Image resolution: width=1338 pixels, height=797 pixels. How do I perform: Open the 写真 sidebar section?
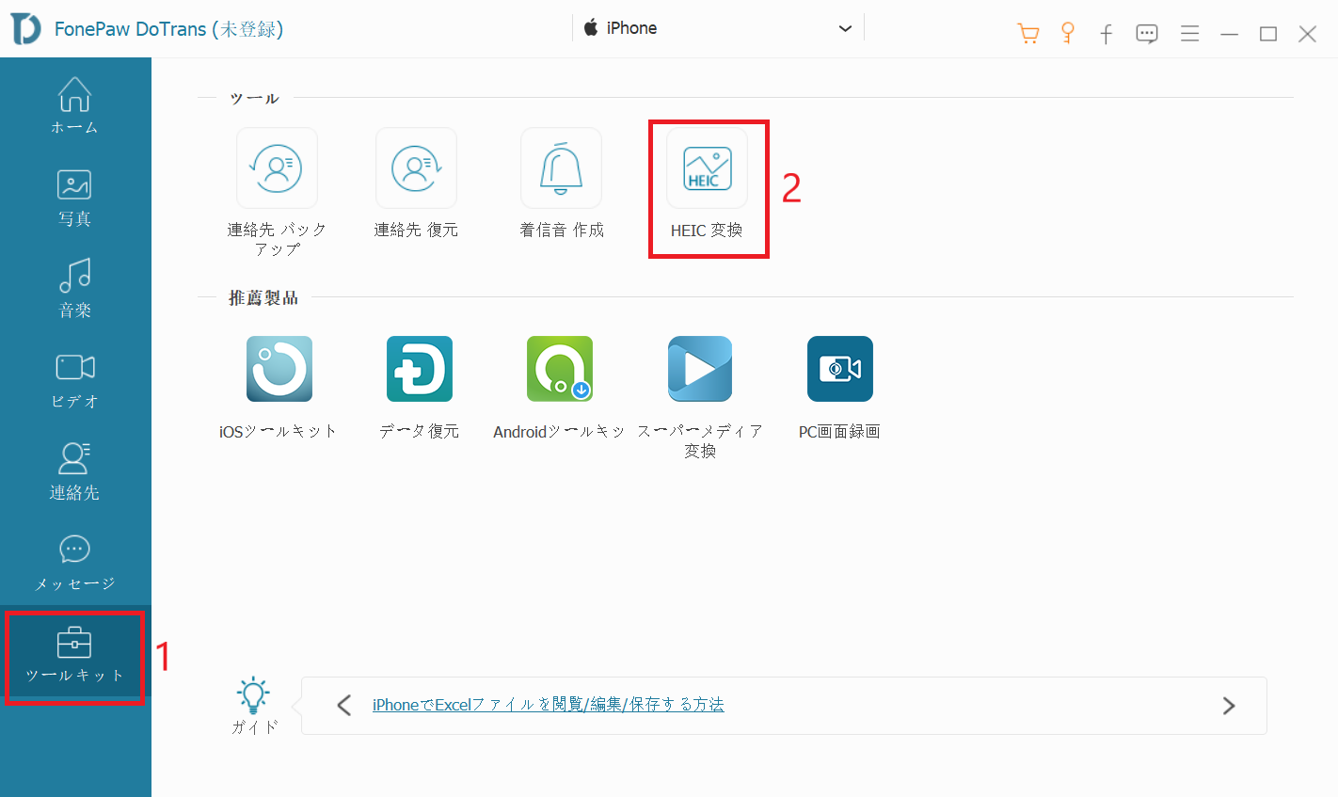pyautogui.click(x=74, y=198)
